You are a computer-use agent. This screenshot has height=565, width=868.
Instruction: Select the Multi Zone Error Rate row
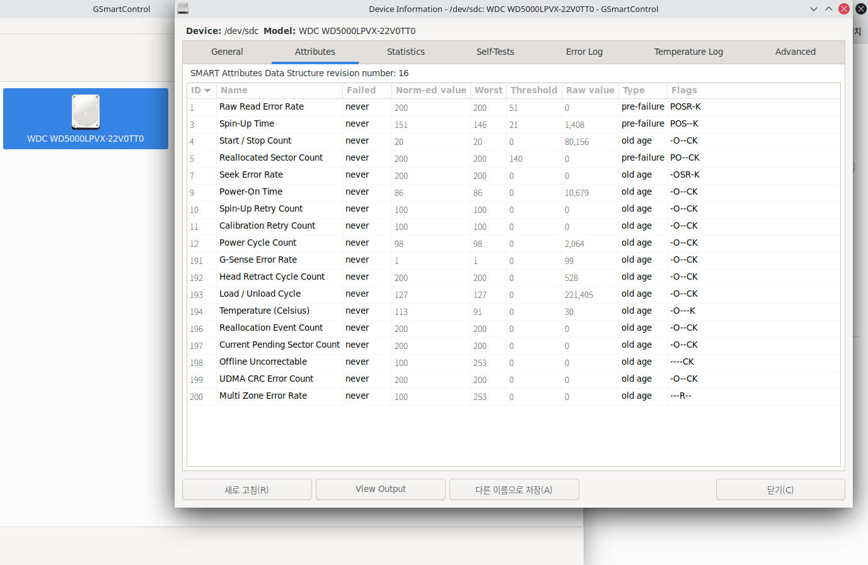click(514, 396)
